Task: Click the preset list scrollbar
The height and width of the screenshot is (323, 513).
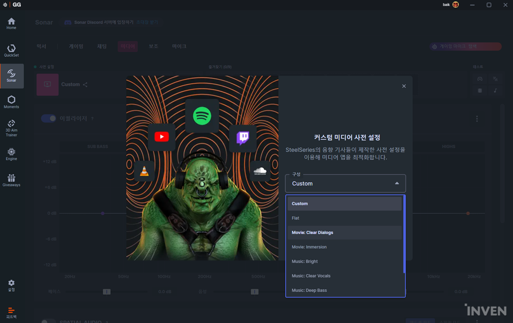Action: pyautogui.click(x=404, y=234)
